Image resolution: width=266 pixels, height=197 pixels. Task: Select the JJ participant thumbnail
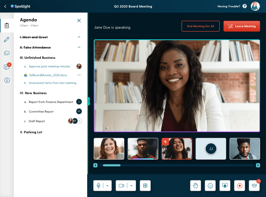tap(211, 149)
